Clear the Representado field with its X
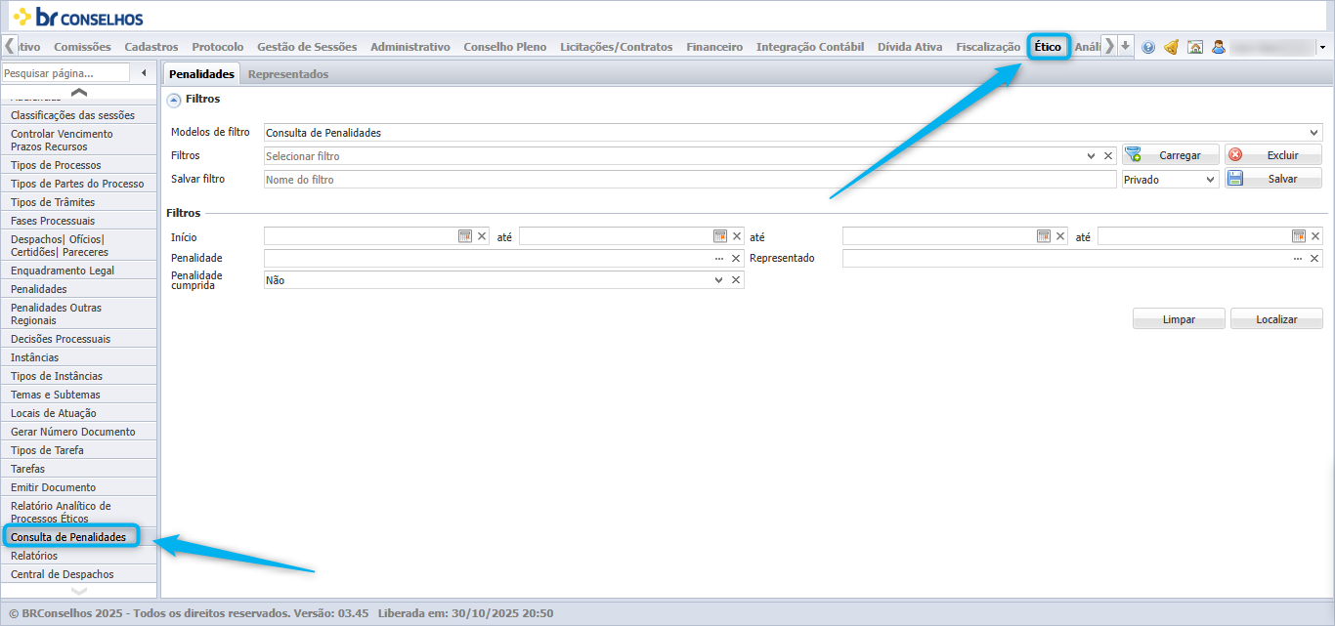Viewport: 1335px width, 626px height. click(x=1314, y=258)
